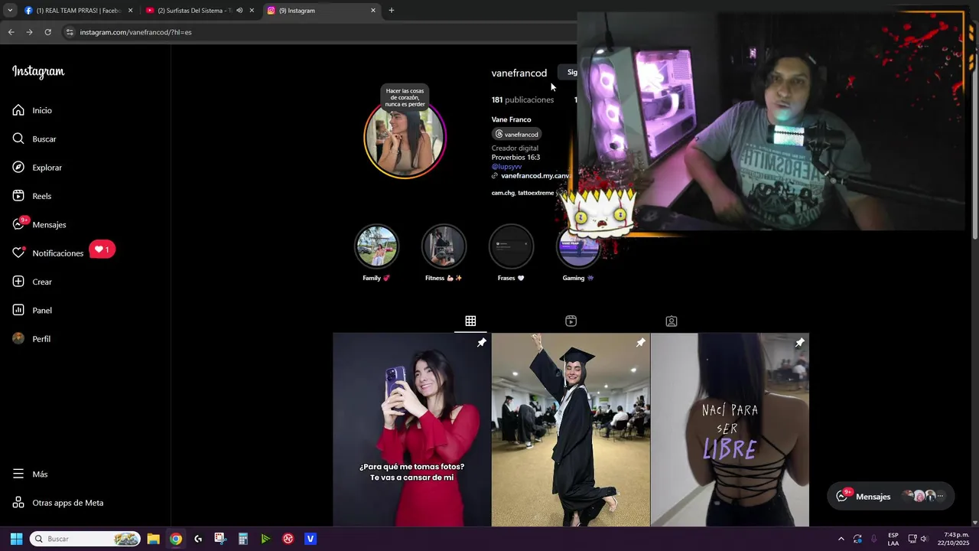Click the page vertical scrollbar
The image size is (979, 551).
[974, 283]
